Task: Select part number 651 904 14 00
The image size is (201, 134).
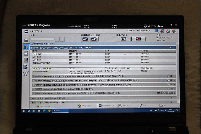Action: (75, 63)
